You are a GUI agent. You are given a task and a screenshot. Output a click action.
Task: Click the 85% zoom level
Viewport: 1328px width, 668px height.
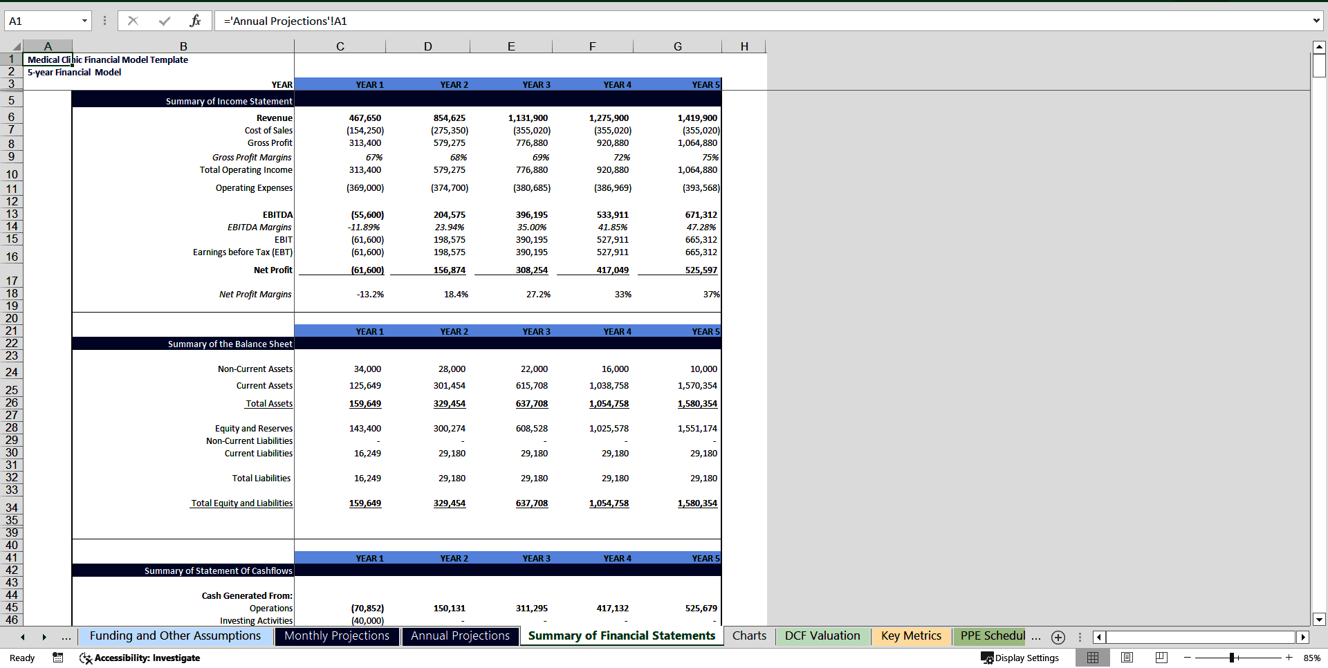coord(1311,658)
